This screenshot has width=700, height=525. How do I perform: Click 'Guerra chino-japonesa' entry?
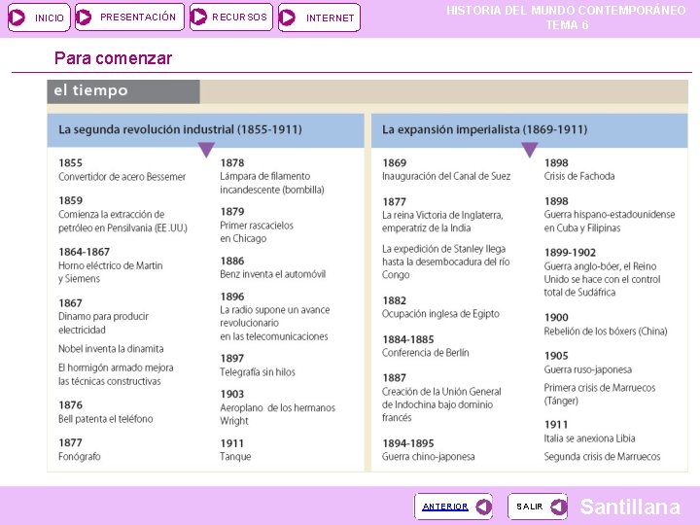[x=429, y=456]
